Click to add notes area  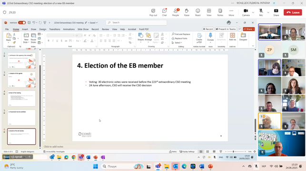[x=53, y=147]
